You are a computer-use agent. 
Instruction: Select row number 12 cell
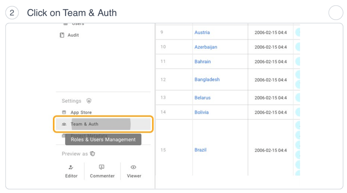tap(174, 80)
